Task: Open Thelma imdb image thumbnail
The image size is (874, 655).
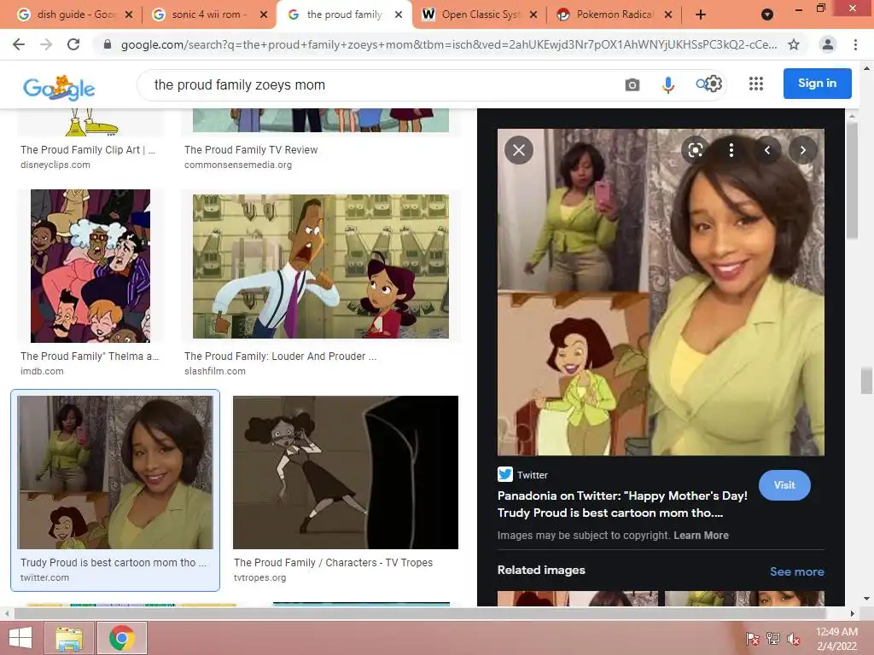Action: [x=90, y=266]
